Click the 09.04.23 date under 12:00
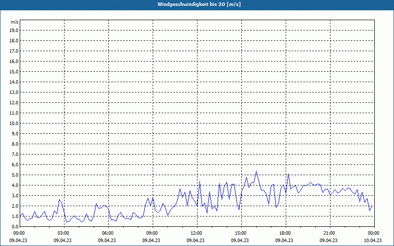Image resolution: width=394 pixels, height=246 pixels. coord(196,241)
